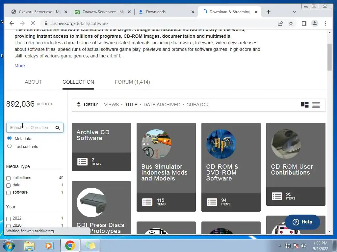The image size is (337, 252).
Task: Check the collections media type box
Action: (x=8, y=178)
